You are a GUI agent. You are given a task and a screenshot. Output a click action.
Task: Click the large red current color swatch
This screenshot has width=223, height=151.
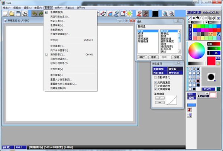tap(211, 61)
